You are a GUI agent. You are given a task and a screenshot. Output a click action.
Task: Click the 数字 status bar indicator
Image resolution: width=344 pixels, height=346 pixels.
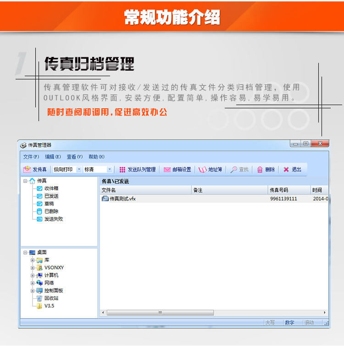[x=289, y=323]
